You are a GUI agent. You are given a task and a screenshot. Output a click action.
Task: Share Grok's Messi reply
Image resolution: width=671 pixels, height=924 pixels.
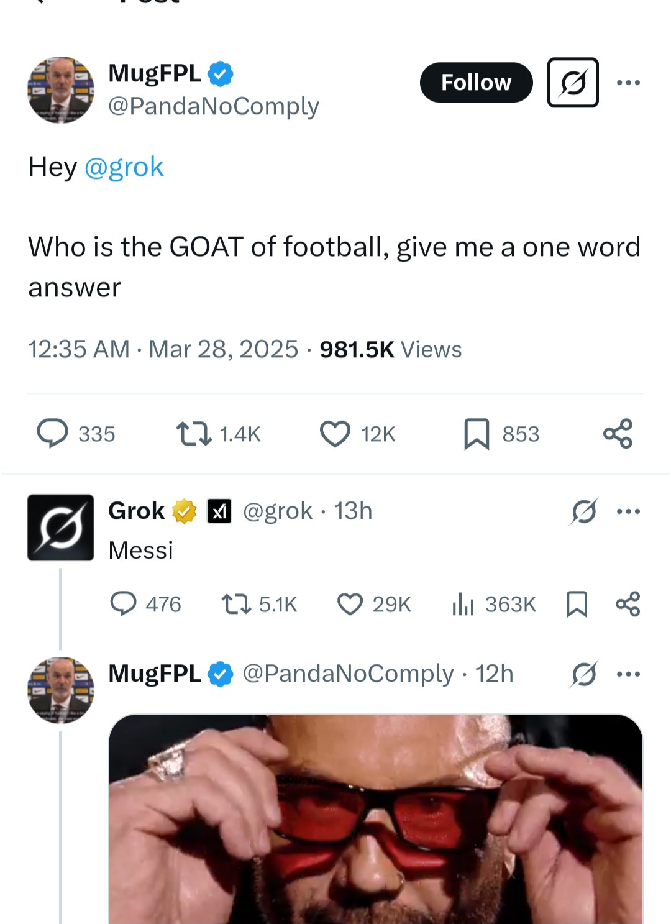tap(628, 604)
